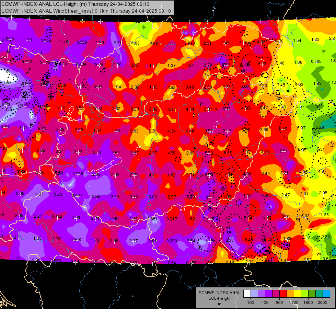This screenshot has width=336, height=309.
Task: Click the grid point labeled 5.97
Action: 301,128
